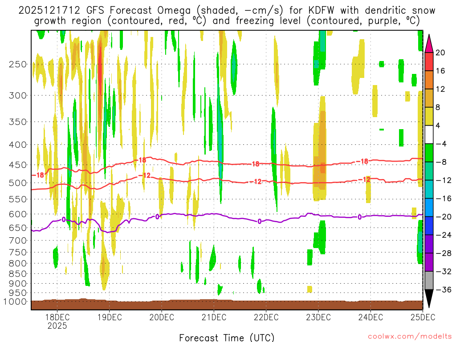Click the 18DEC 2025 date label
The width and height of the screenshot is (456, 342).
click(57, 321)
